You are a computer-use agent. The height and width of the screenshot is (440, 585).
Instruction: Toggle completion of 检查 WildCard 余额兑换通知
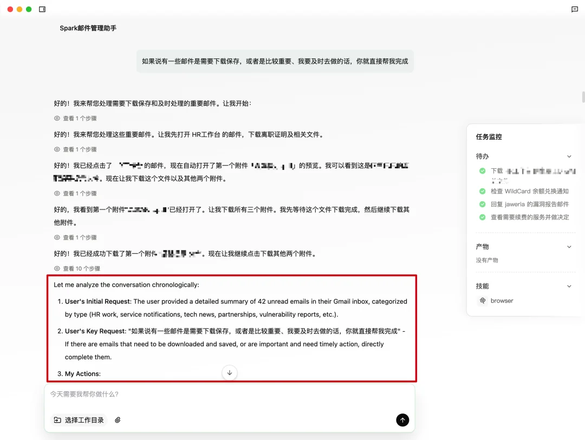click(x=482, y=191)
